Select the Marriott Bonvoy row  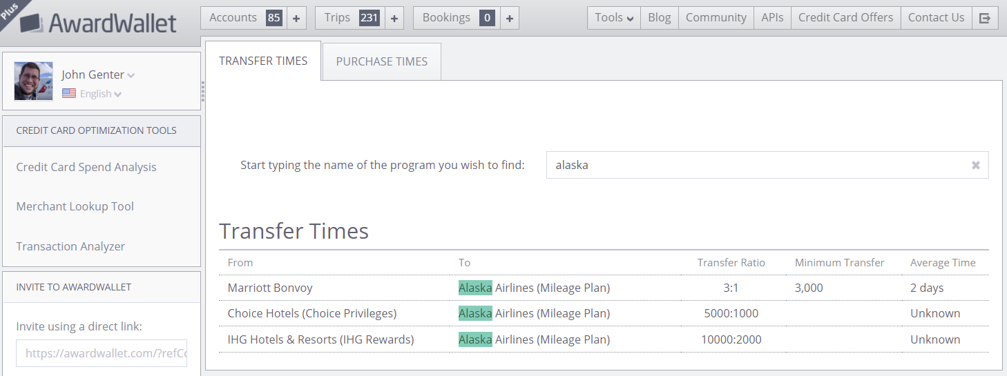604,288
